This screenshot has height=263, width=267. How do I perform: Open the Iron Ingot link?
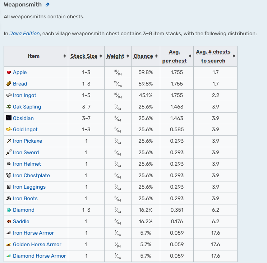[x=24, y=95]
